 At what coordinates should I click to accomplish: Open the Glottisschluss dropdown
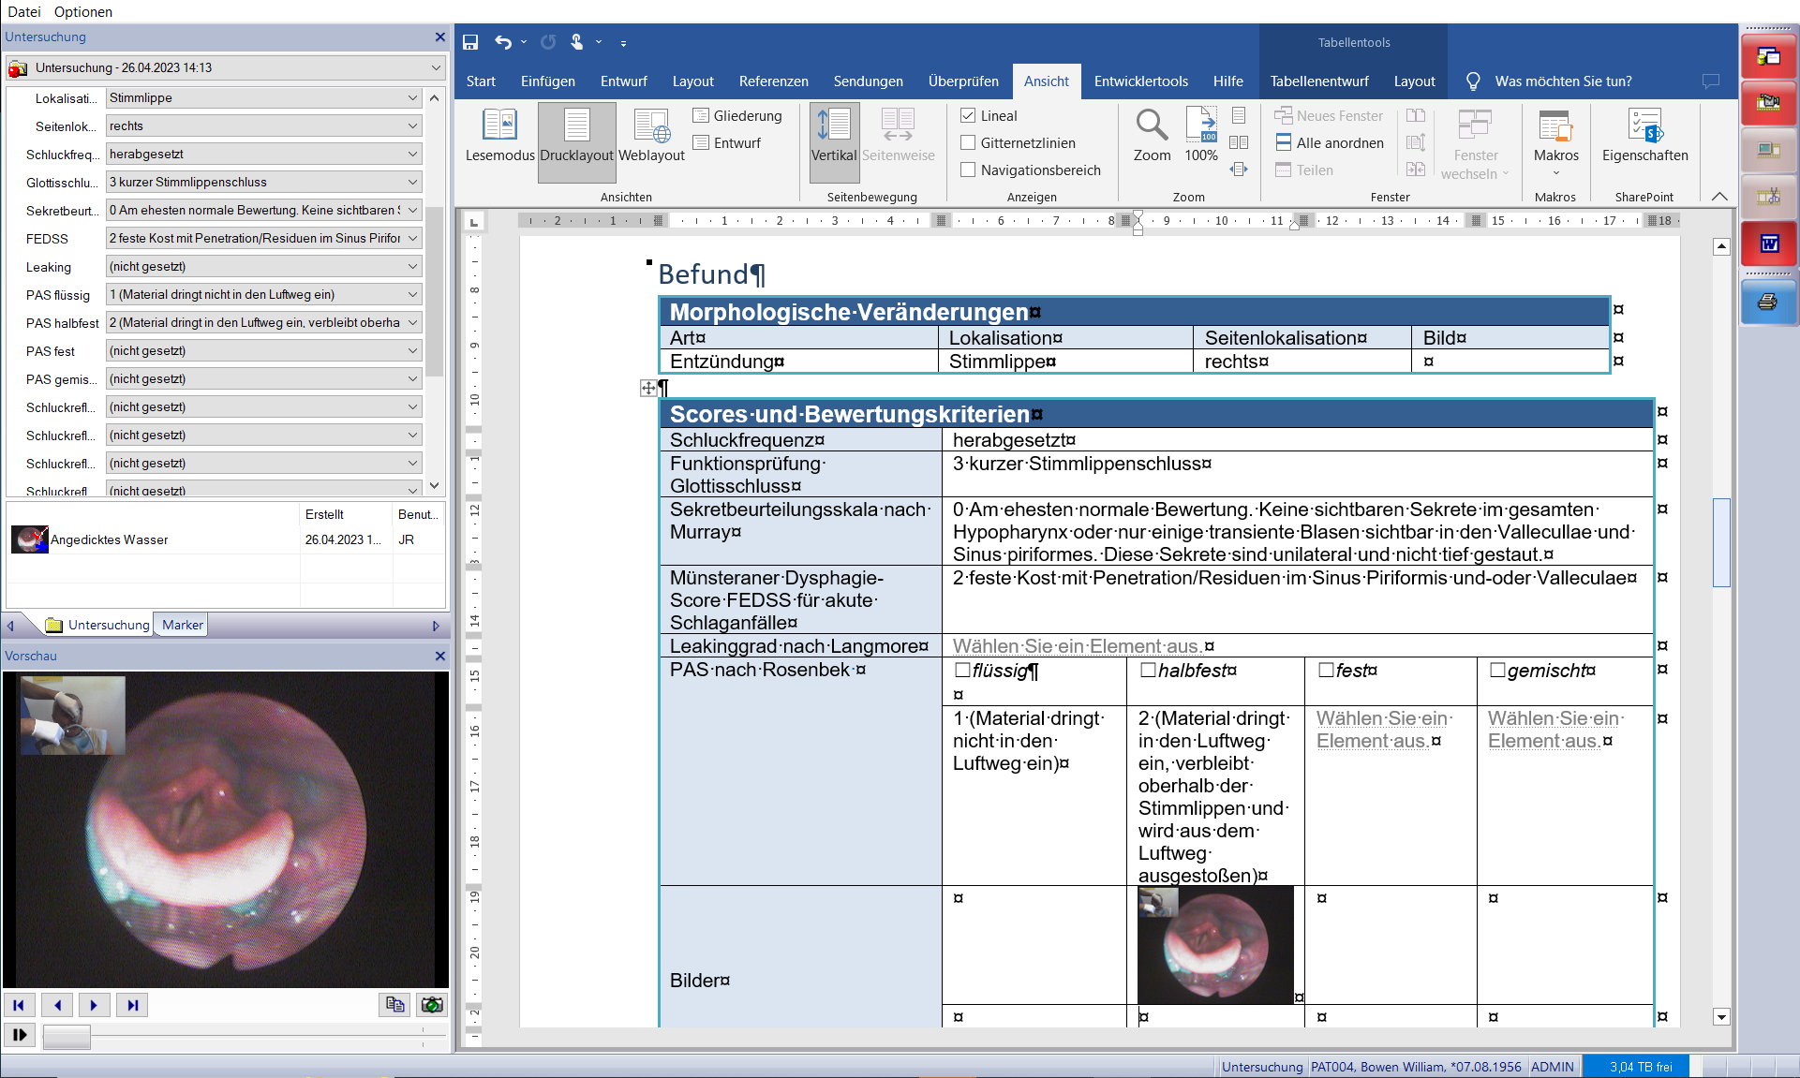tap(412, 182)
